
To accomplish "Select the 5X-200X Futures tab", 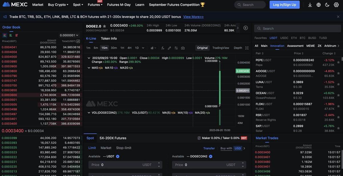I will 113,138.
